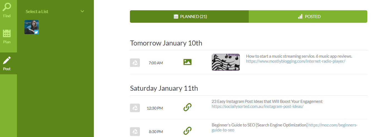This screenshot has height=137, width=372.
Task: Select the Twitter profile avatar
Action: [x=31, y=27]
